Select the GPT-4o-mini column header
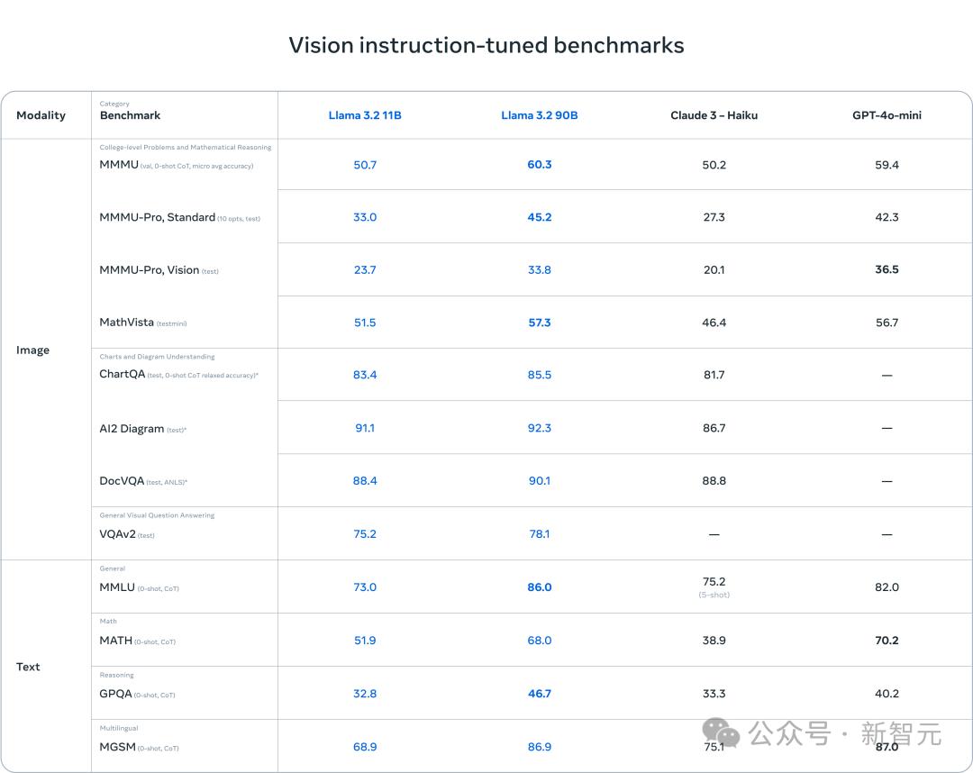Image resolution: width=973 pixels, height=773 pixels. click(887, 115)
